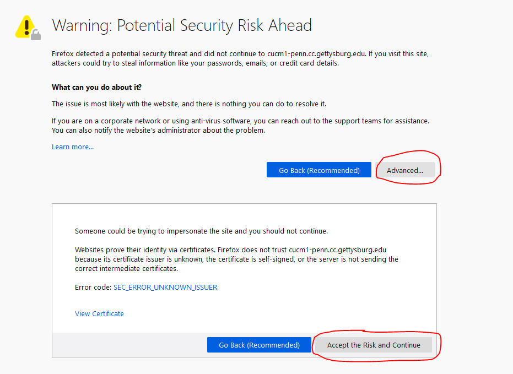Viewport: 513px width, 374px height.
Task: Click the top Go Back (Recommended) button
Action: pyautogui.click(x=319, y=170)
